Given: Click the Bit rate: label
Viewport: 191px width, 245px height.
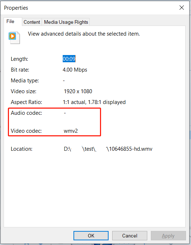Looking at the screenshot, I should pos(20,70).
